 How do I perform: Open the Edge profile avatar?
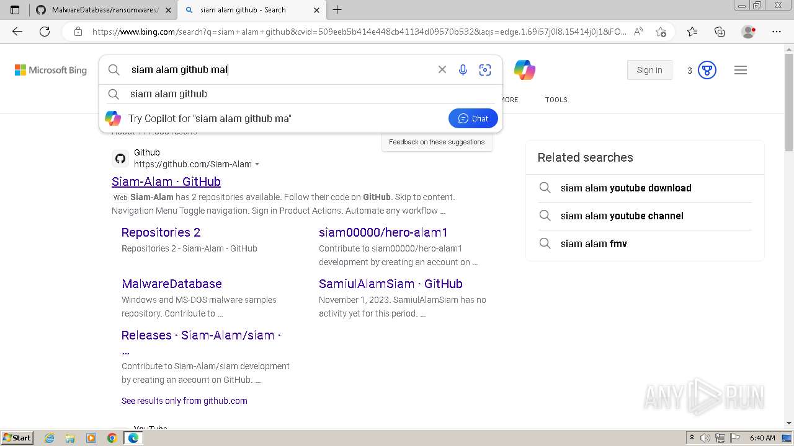click(749, 32)
